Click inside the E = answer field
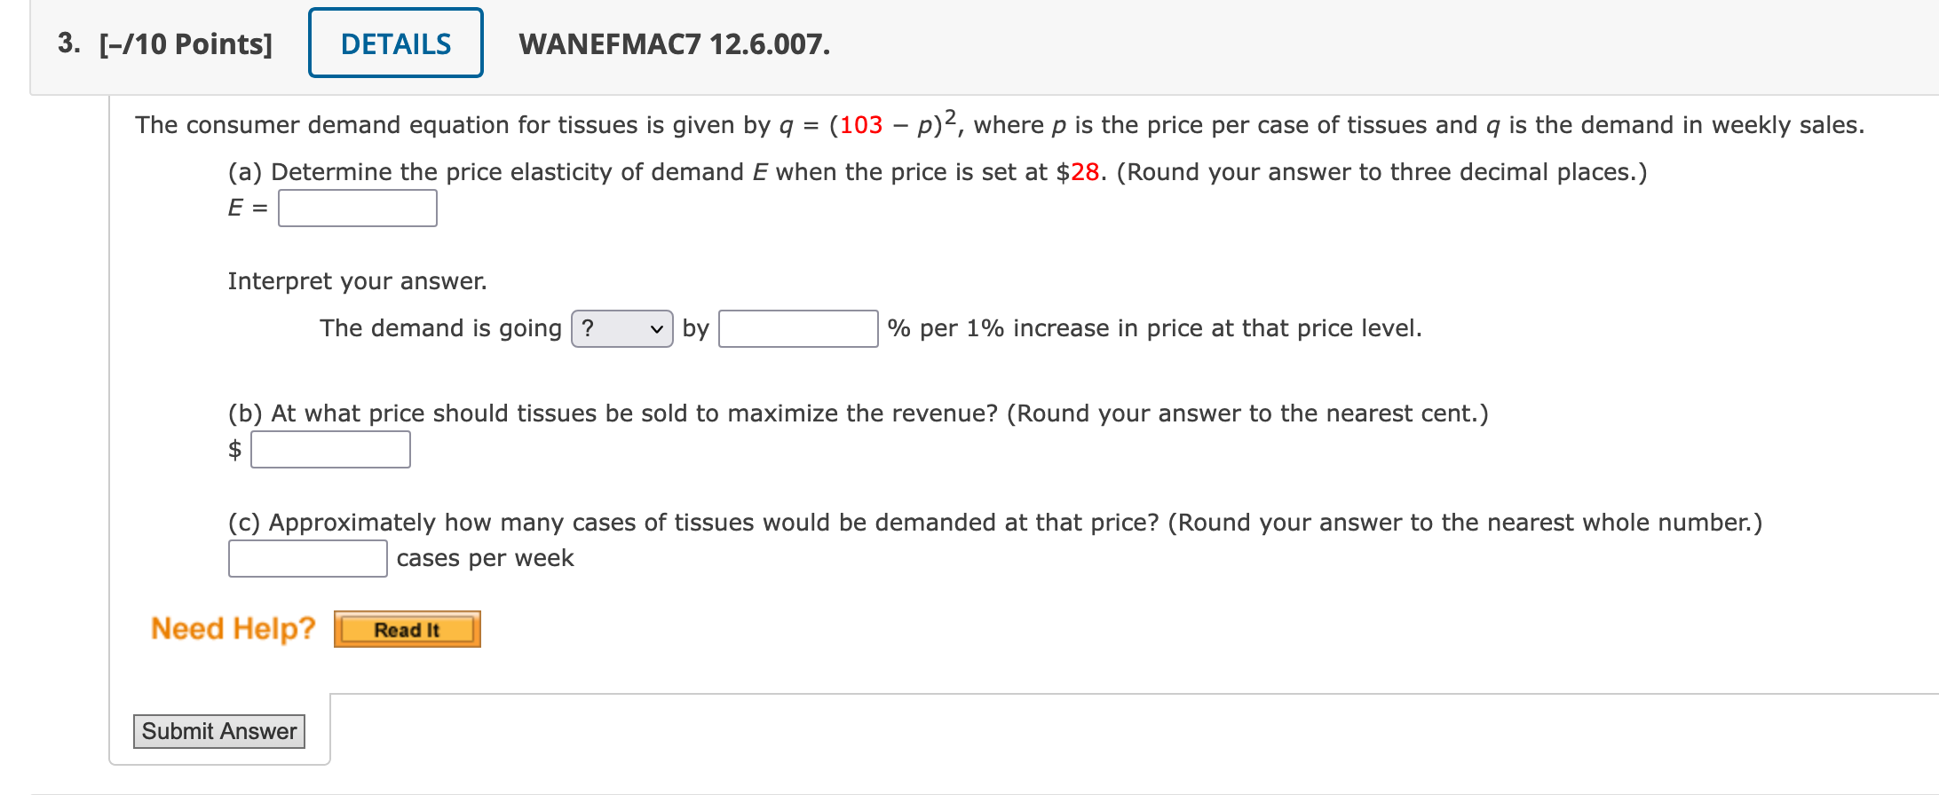1939x795 pixels. point(357,208)
